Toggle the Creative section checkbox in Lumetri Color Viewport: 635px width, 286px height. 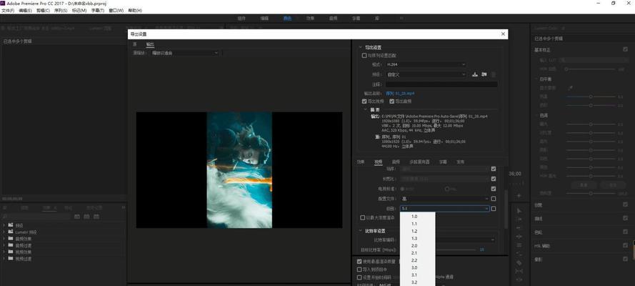625,205
